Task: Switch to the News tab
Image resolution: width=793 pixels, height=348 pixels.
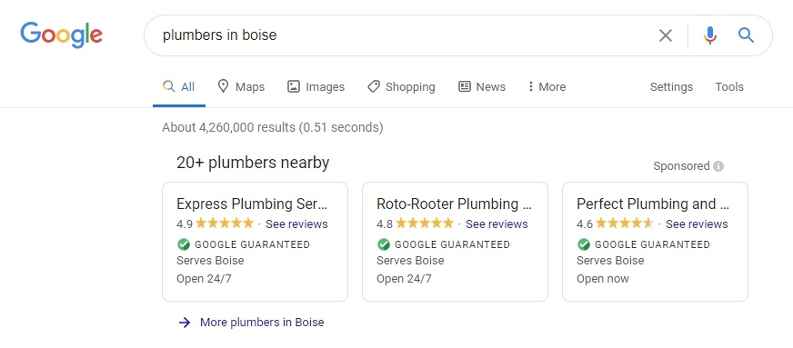Action: tap(482, 87)
